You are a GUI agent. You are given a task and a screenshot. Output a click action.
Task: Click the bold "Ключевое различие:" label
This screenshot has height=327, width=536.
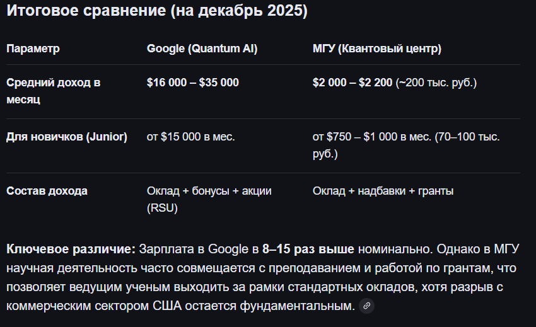pyautogui.click(x=71, y=249)
